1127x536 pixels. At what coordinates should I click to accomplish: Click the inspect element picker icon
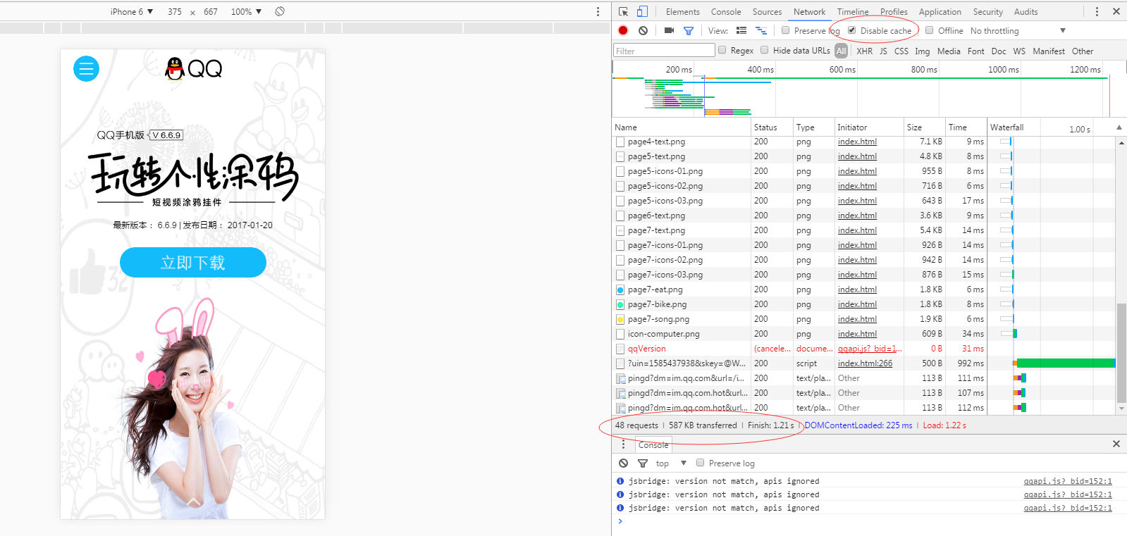[x=623, y=11]
